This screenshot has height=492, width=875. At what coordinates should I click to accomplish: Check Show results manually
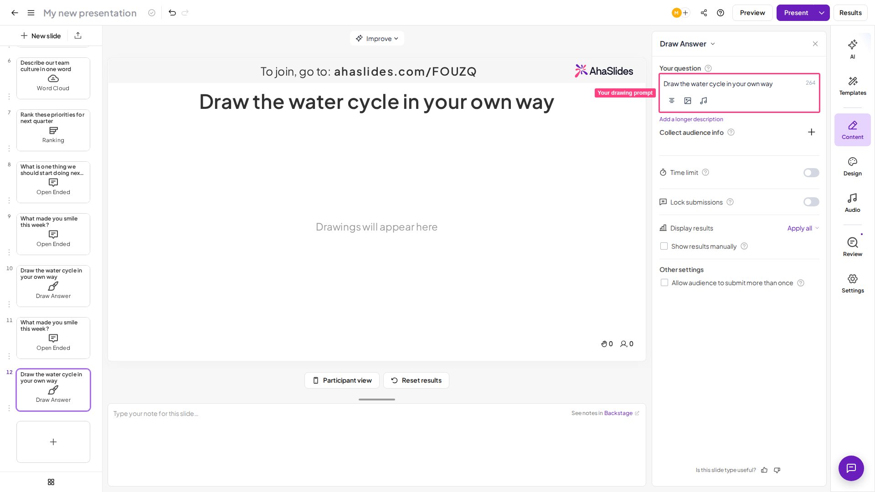point(664,246)
